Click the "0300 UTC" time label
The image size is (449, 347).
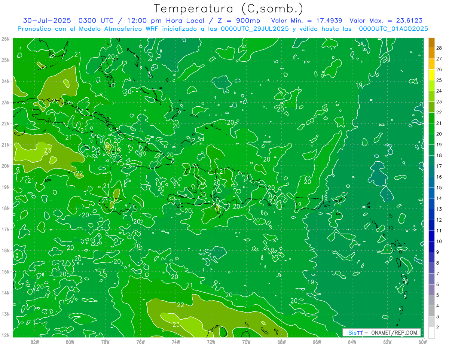(x=97, y=21)
